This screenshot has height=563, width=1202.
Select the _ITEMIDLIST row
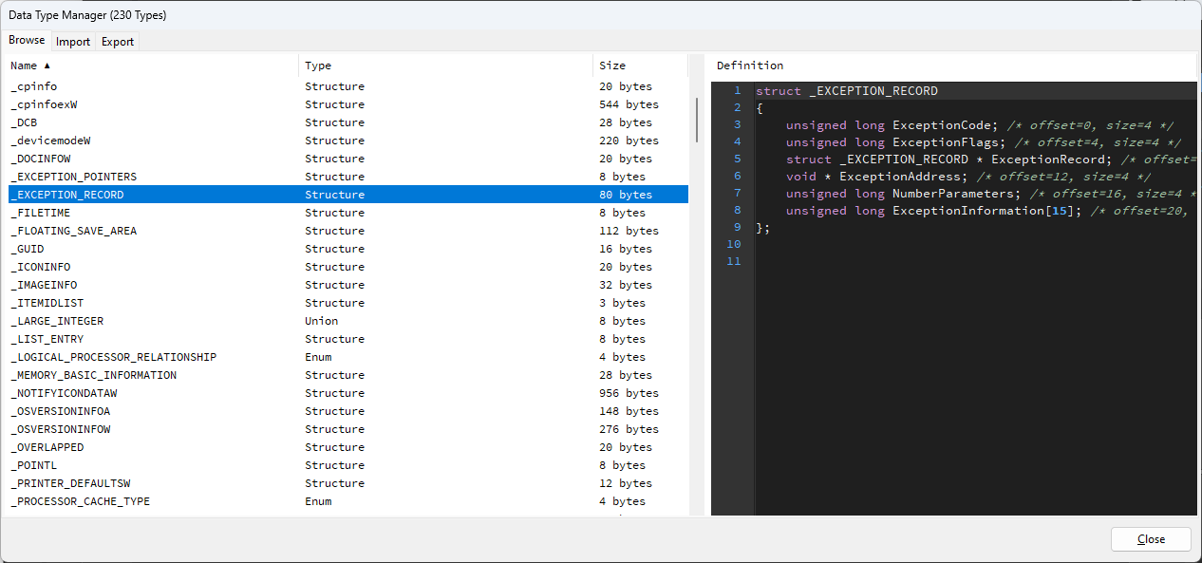347,303
